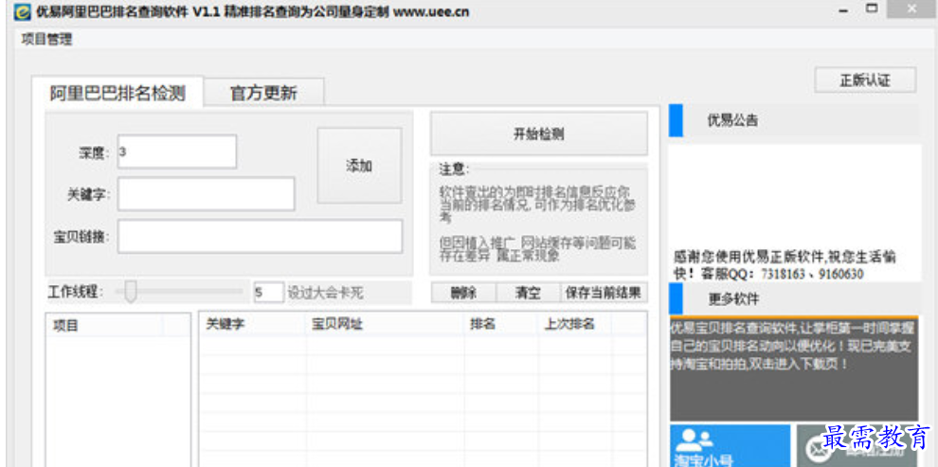Click the app logo icon in title bar
Viewport: 938px width, 467px height.
point(22,11)
